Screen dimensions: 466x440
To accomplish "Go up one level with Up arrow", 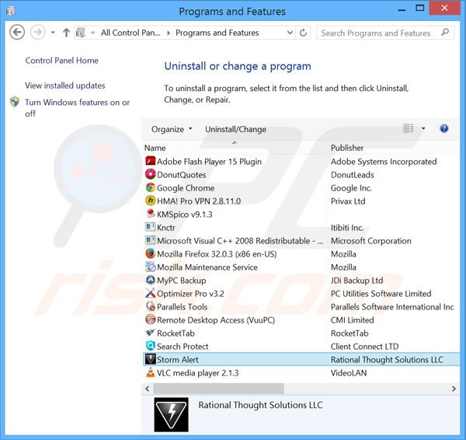I will click(x=66, y=33).
